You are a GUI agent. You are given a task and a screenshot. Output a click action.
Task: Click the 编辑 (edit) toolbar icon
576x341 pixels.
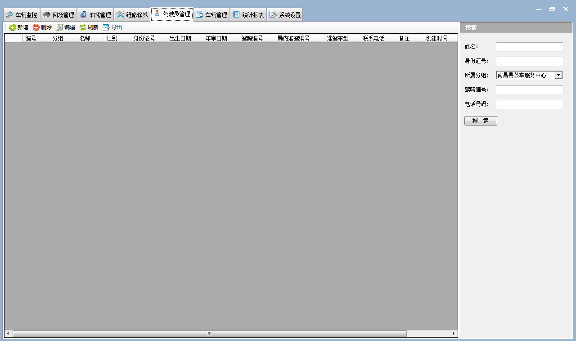pos(59,27)
